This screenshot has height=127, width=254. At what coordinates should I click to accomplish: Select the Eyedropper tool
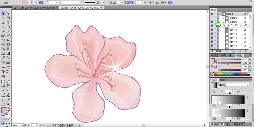point(3,57)
